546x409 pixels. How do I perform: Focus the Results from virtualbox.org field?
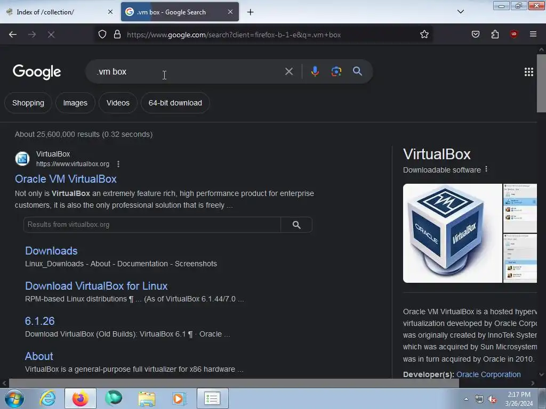click(152, 225)
